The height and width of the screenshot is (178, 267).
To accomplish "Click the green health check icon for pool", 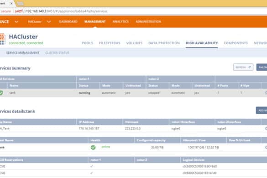I will coord(93,147).
